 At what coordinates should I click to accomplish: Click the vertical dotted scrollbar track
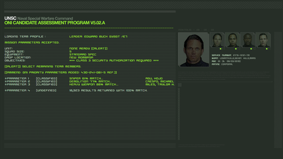coord(179,114)
